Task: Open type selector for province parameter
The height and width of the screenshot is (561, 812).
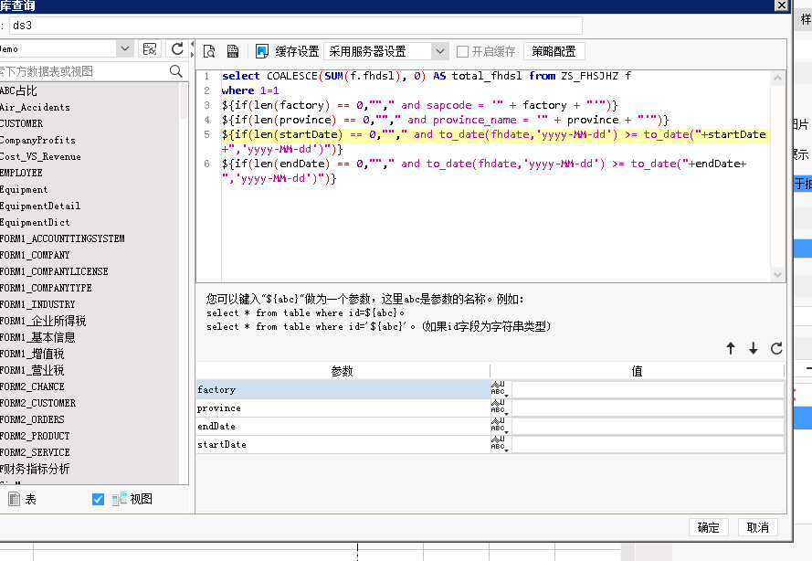Action: click(500, 408)
